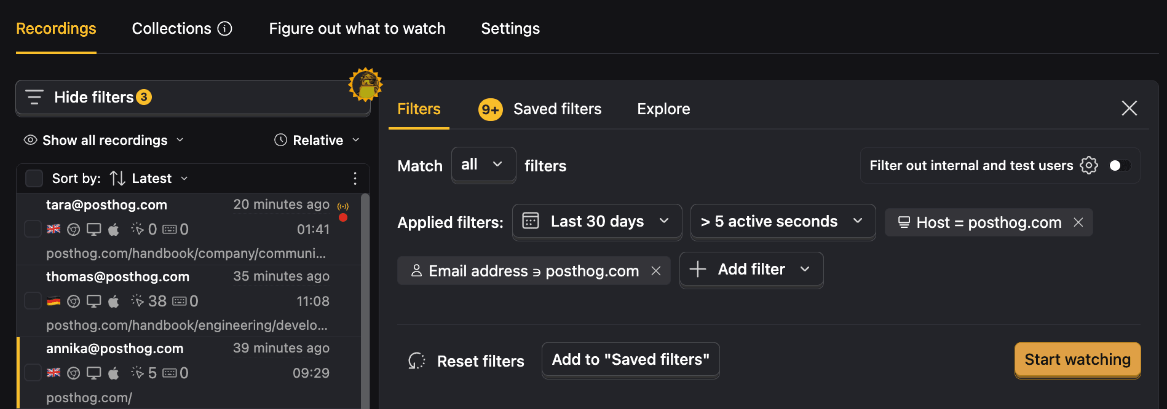Image resolution: width=1167 pixels, height=409 pixels.
Task: Click the keypress count icon in tara's row
Action: coord(170,230)
